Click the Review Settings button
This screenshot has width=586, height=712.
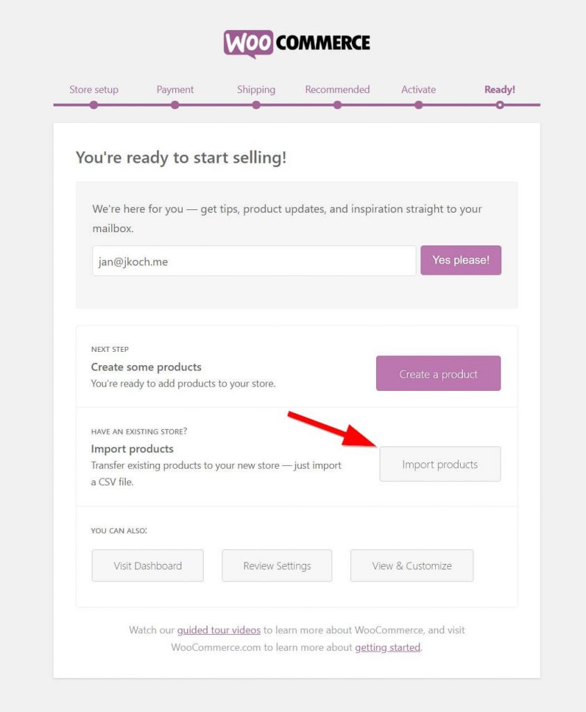277,565
